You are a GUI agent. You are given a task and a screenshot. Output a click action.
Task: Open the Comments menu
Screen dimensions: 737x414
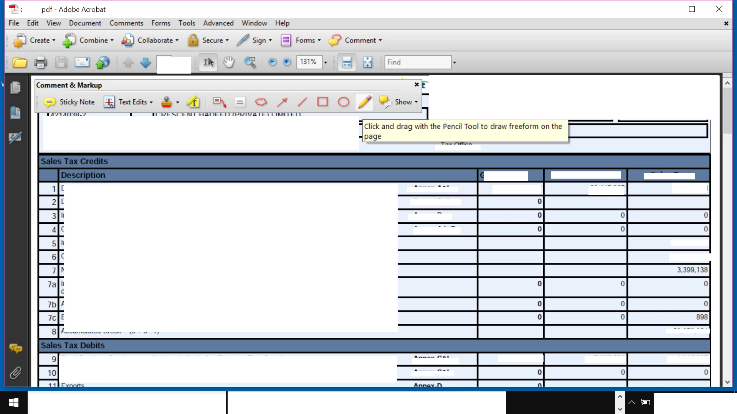[x=126, y=23]
